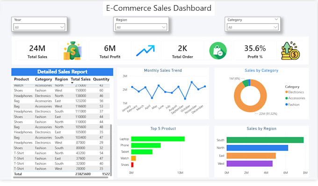Select the 35.6% Profit % card
This screenshot has height=186, width=318.
pos(255,51)
